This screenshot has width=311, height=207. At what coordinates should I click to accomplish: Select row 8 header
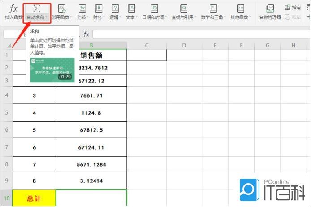[7, 164]
